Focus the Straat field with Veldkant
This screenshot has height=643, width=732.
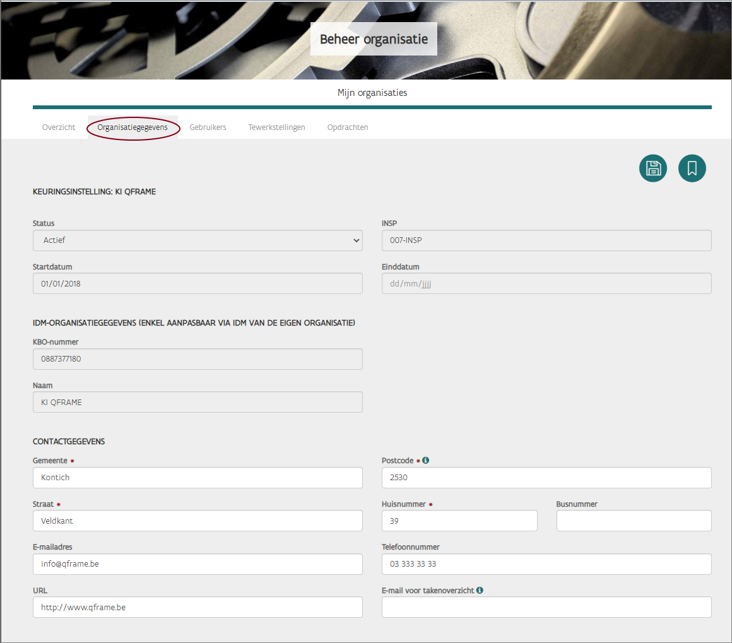pyautogui.click(x=198, y=521)
